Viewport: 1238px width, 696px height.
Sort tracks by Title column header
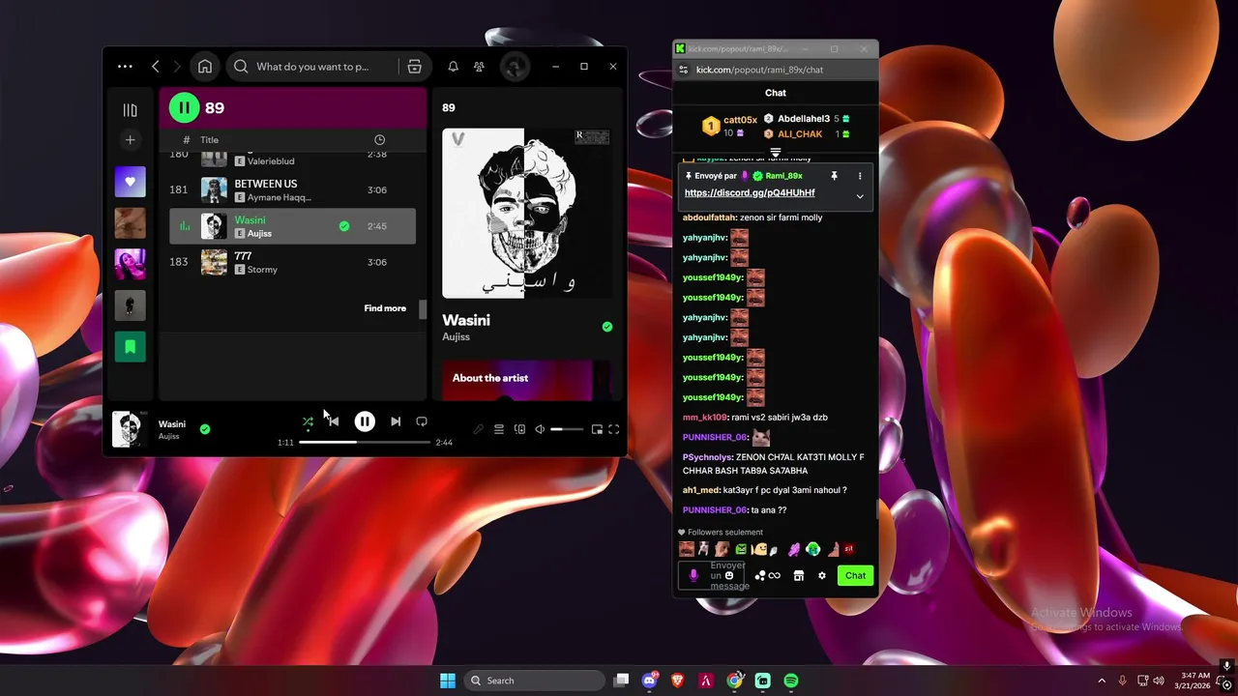pos(209,140)
